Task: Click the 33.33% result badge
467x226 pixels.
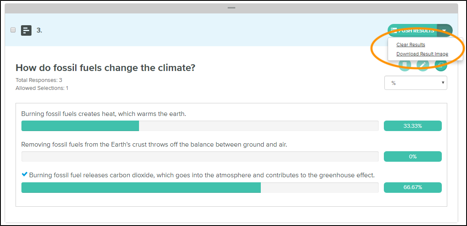Action: (x=412, y=126)
